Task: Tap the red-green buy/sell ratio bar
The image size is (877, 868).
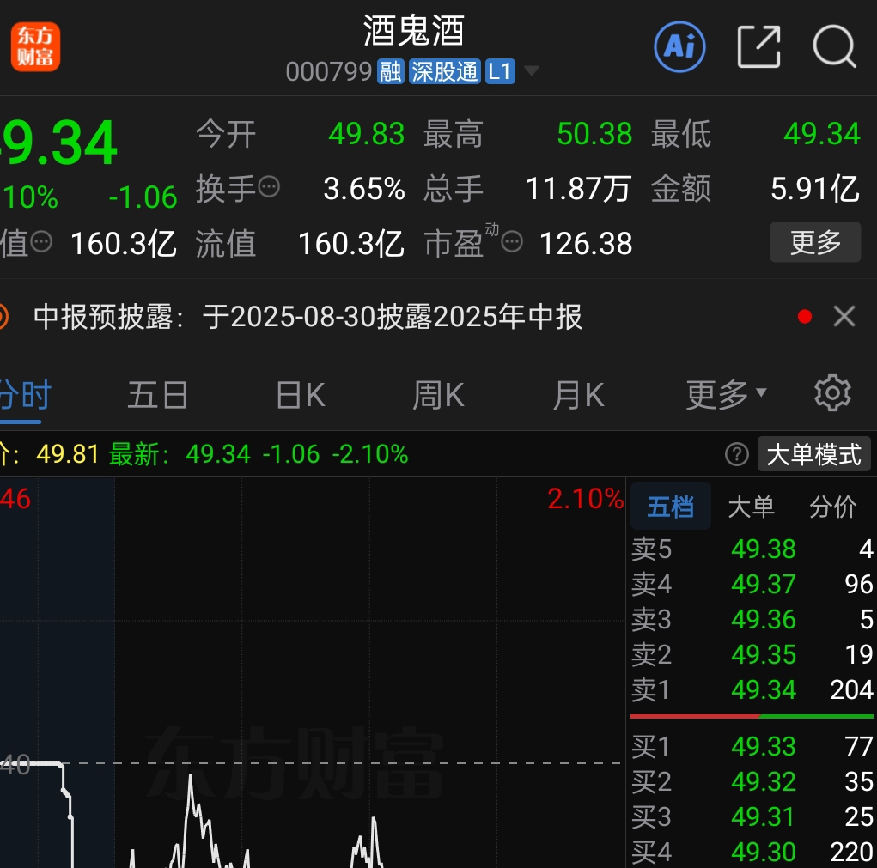Action: click(x=752, y=716)
